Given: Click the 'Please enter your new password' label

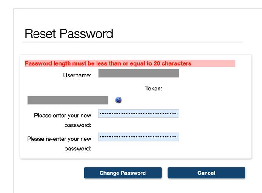Looking at the screenshot, I should pyautogui.click(x=62, y=120).
